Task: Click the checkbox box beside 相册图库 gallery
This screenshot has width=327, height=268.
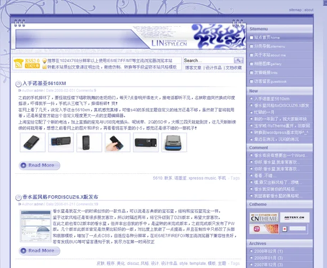Action: 252,64
